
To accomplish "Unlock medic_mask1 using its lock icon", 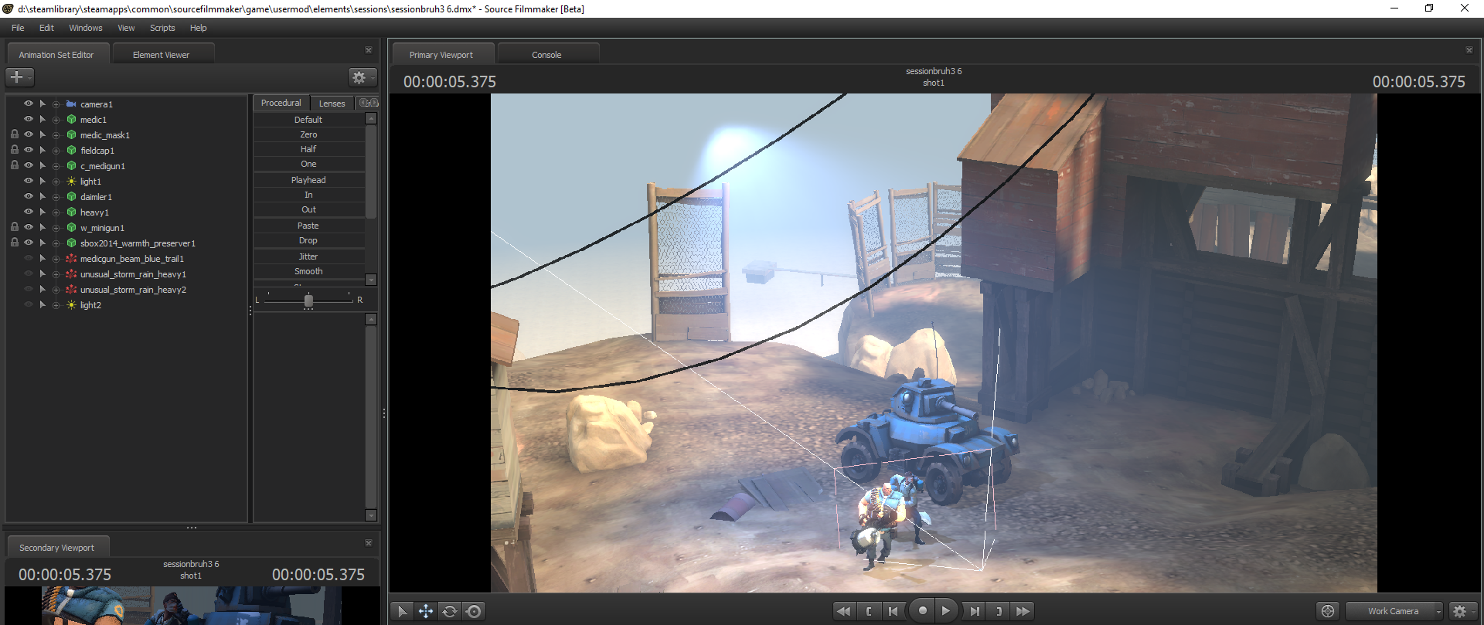I will [15, 134].
